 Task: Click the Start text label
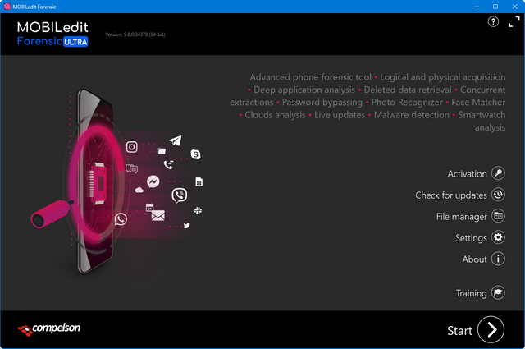pyautogui.click(x=459, y=331)
